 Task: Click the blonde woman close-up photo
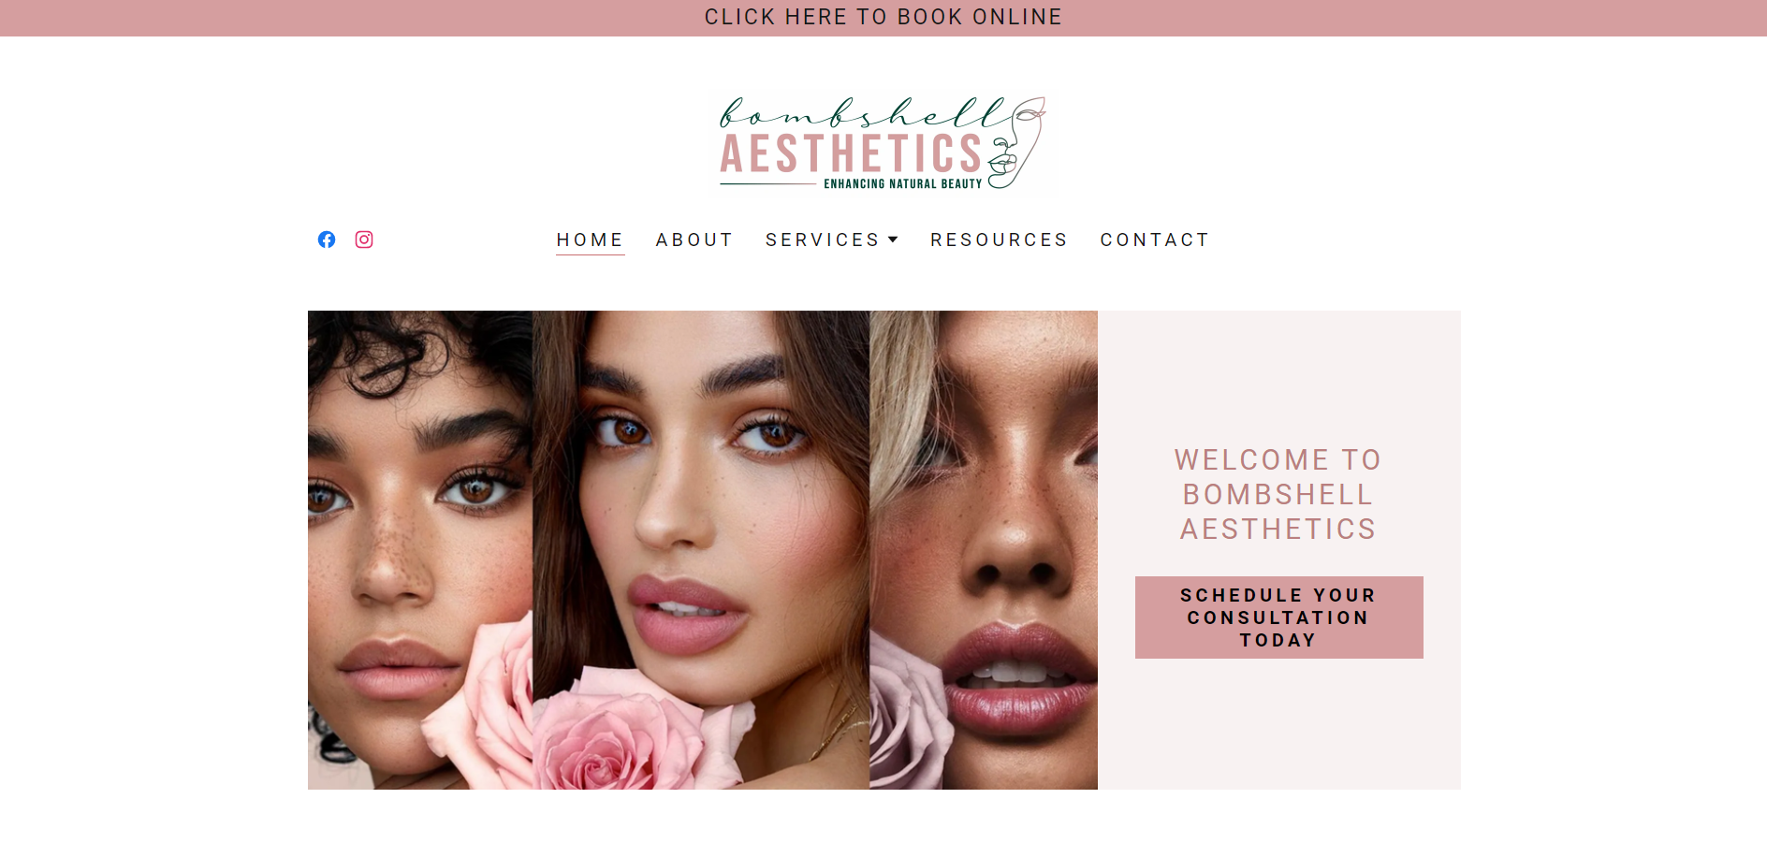(x=984, y=550)
